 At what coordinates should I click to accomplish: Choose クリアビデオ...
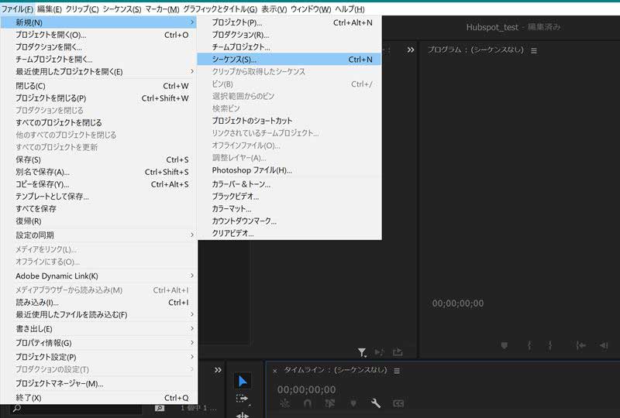click(x=289, y=233)
